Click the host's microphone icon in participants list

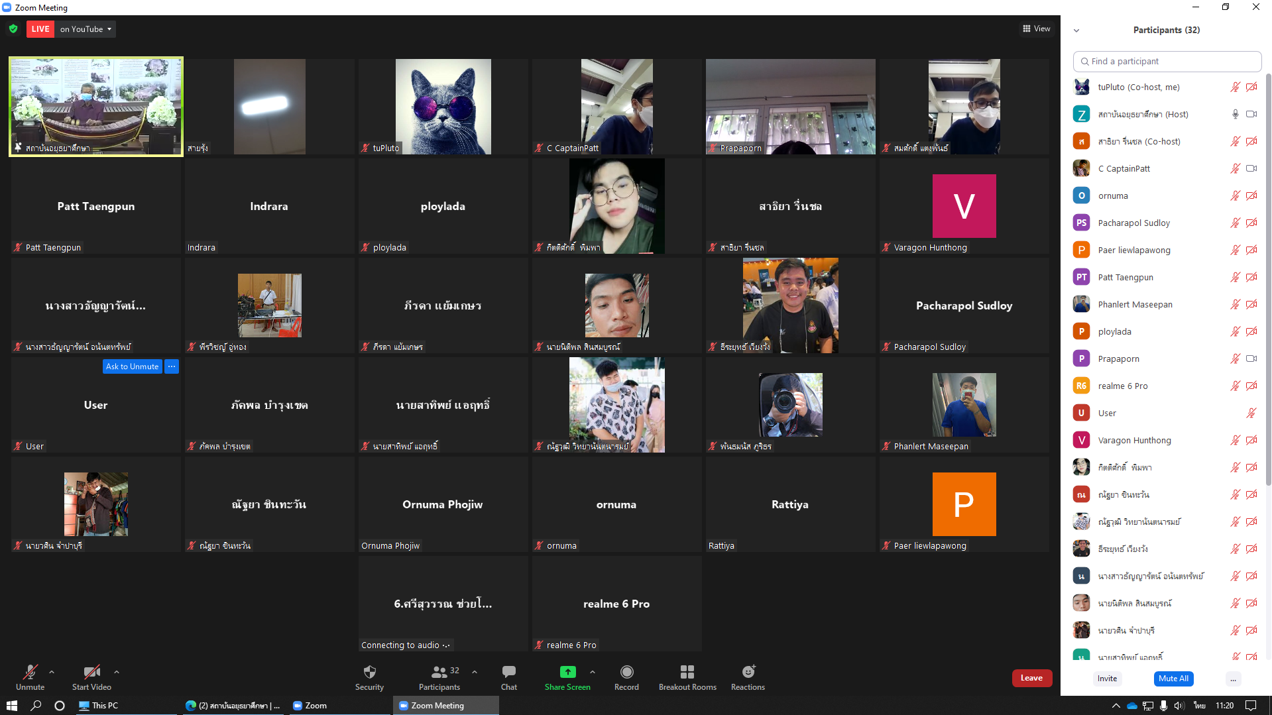[1236, 114]
